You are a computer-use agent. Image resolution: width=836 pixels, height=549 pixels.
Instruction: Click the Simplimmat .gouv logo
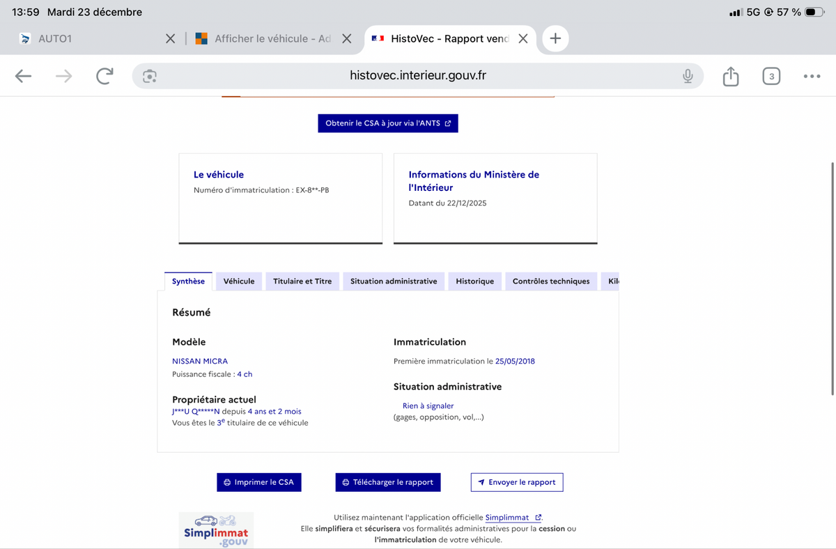coord(216,531)
